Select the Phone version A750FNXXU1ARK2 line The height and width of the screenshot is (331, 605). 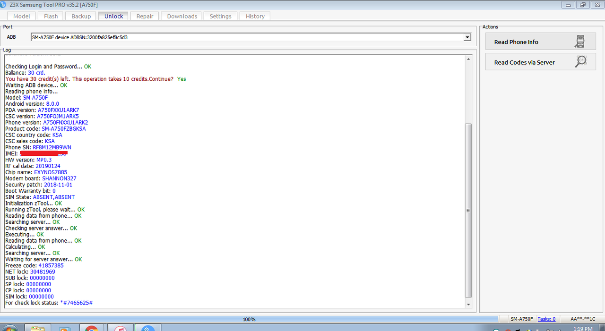click(x=47, y=122)
